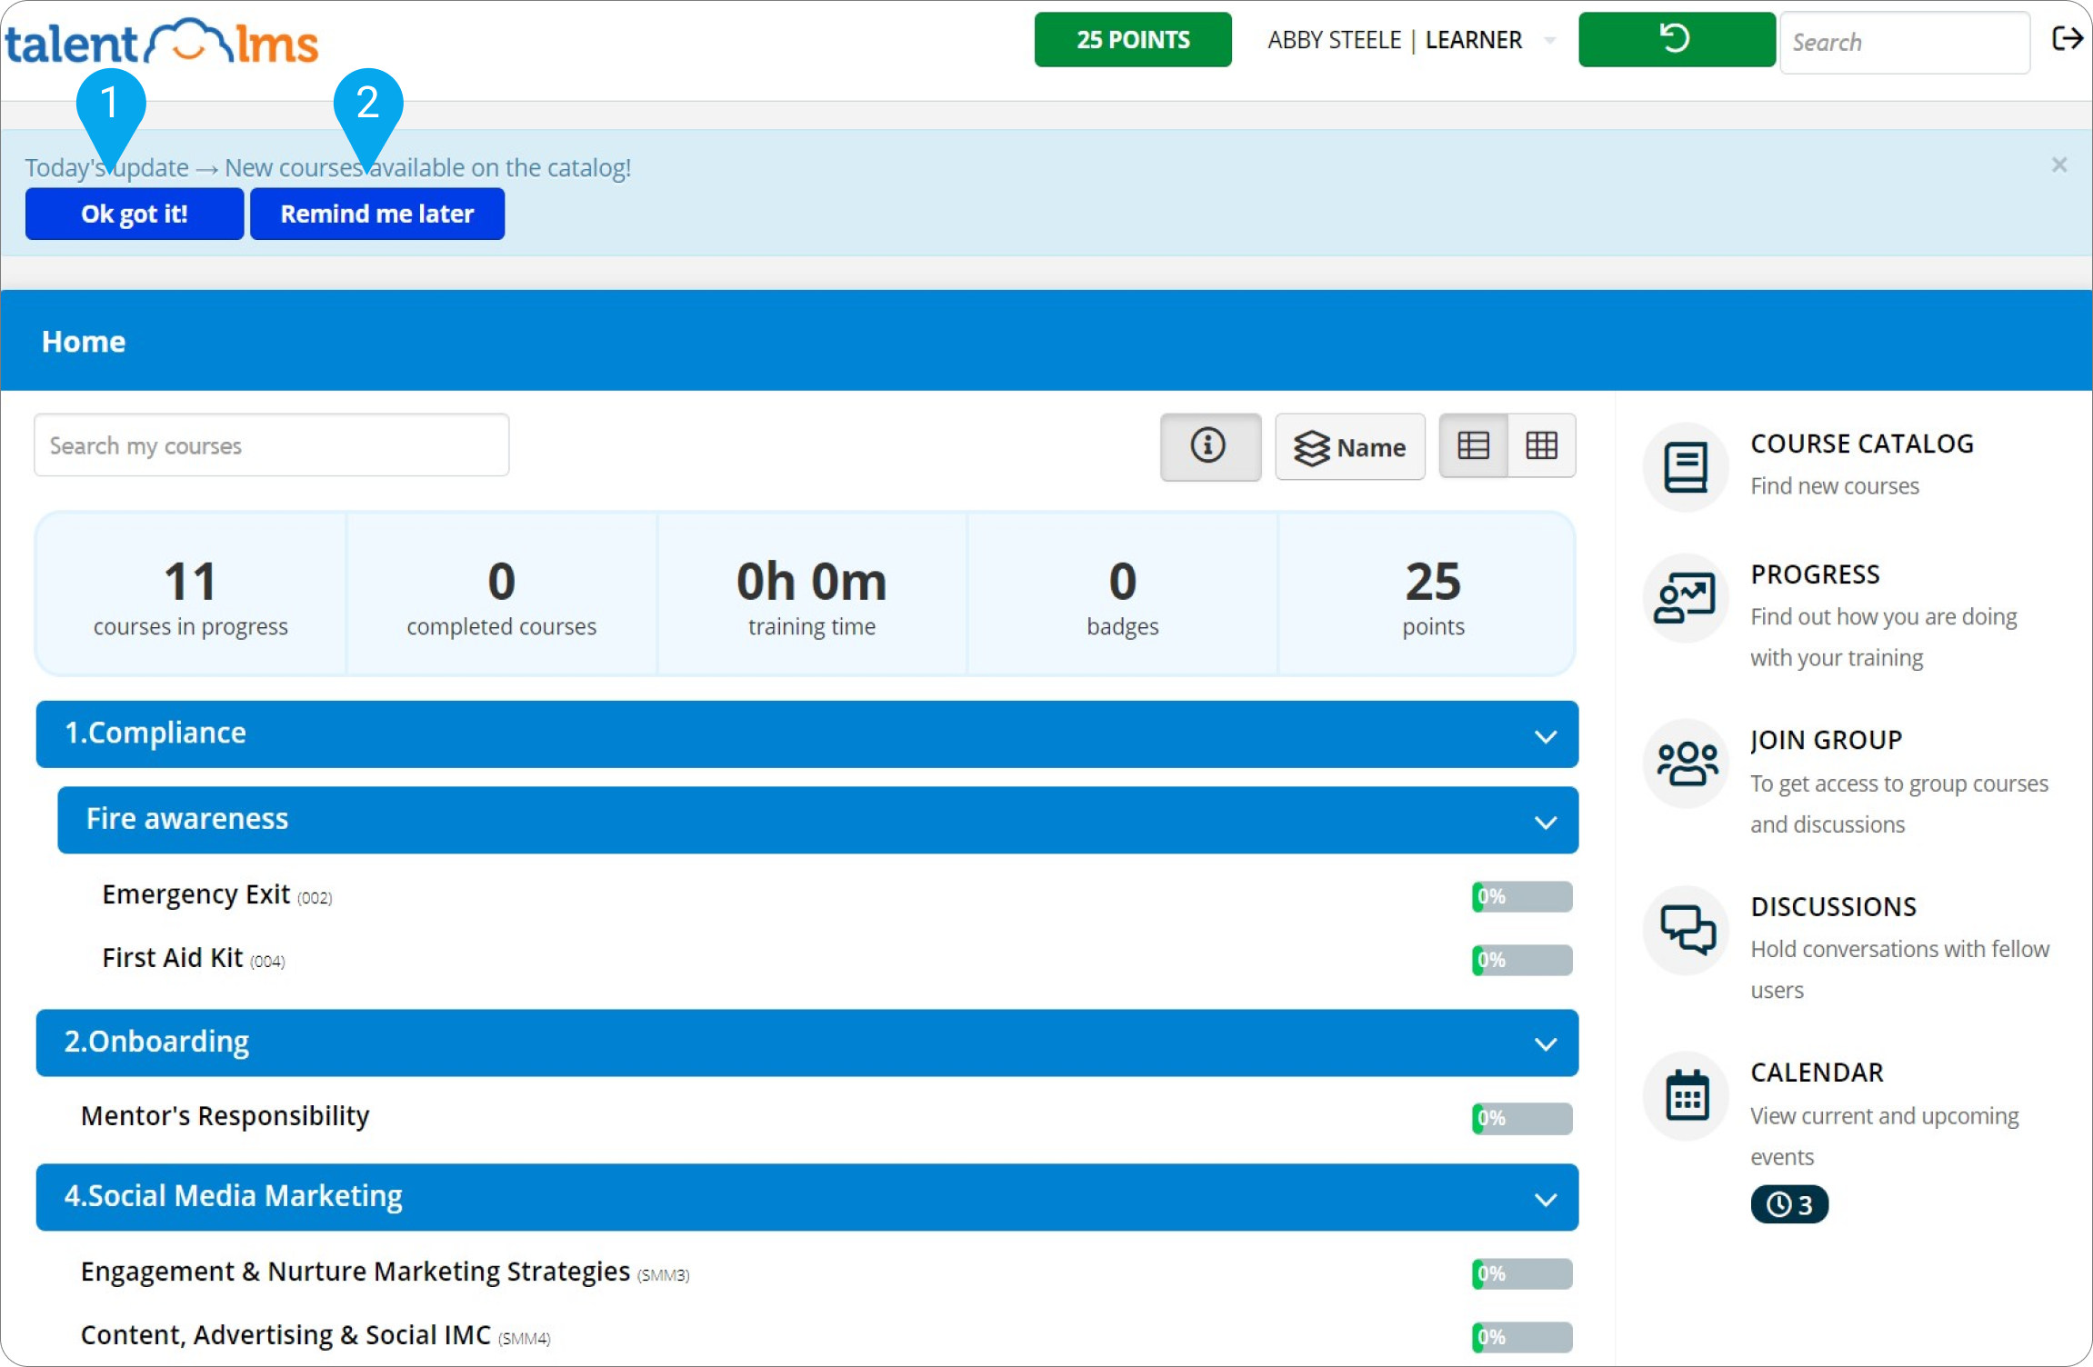Open the COURSE CATALOG link
The image size is (2093, 1367).
point(1862,444)
